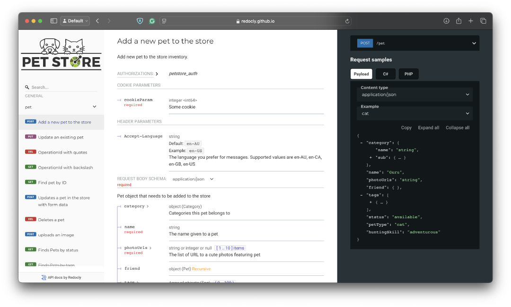Open the downloads icon in toolbar
511x307 pixels.
click(447, 21)
